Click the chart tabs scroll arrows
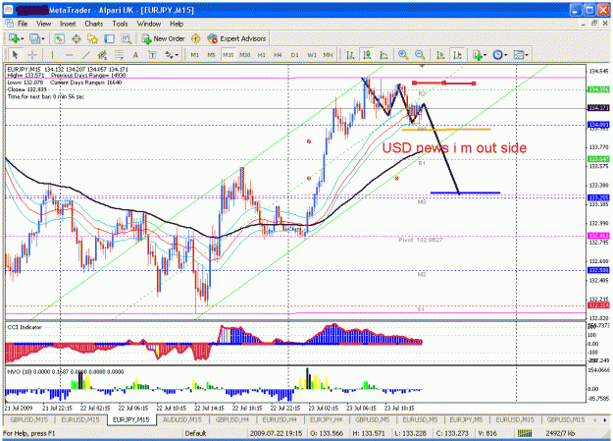The width and height of the screenshot is (613, 441). [598, 419]
